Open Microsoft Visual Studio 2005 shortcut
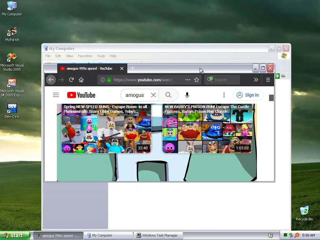This screenshot has width=320, height=240. point(12,62)
